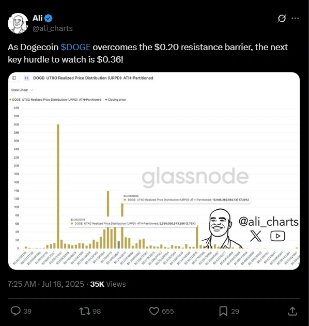Like the post with heart icon
The height and width of the screenshot is (326, 309).
click(x=154, y=311)
